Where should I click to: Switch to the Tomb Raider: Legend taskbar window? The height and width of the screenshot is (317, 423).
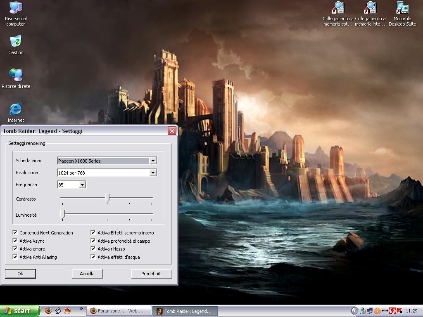[x=185, y=311]
